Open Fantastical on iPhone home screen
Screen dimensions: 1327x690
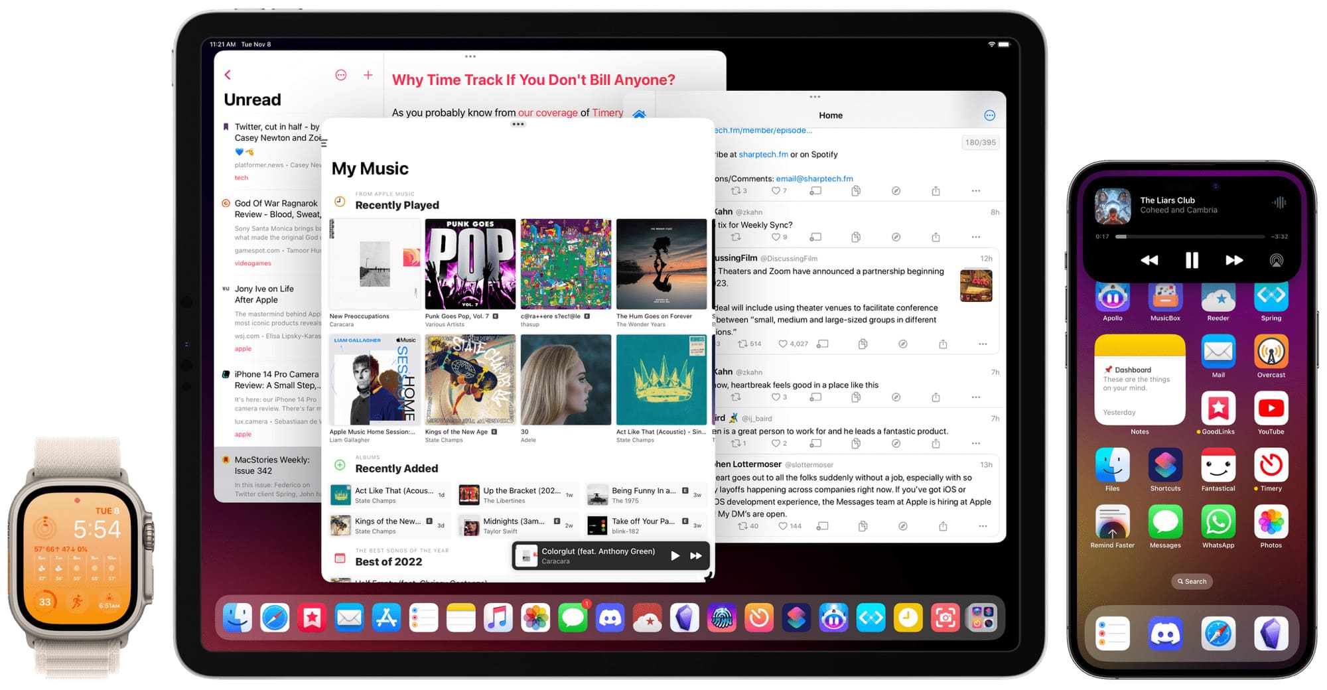coord(1218,465)
